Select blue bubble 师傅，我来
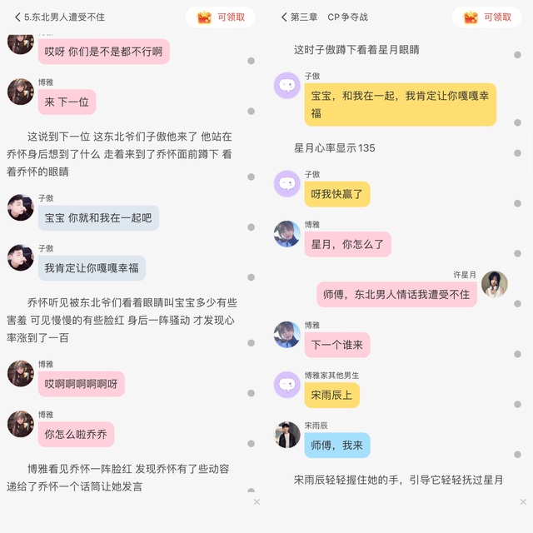This screenshot has height=533, width=533. (x=337, y=446)
